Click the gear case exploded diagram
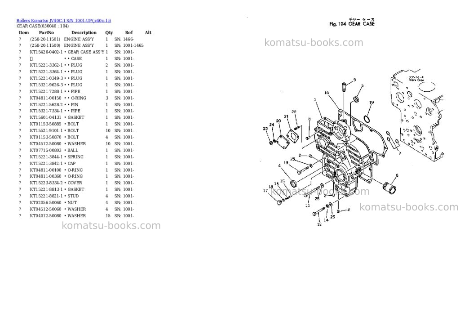This screenshot has height=326, width=460. (354, 148)
